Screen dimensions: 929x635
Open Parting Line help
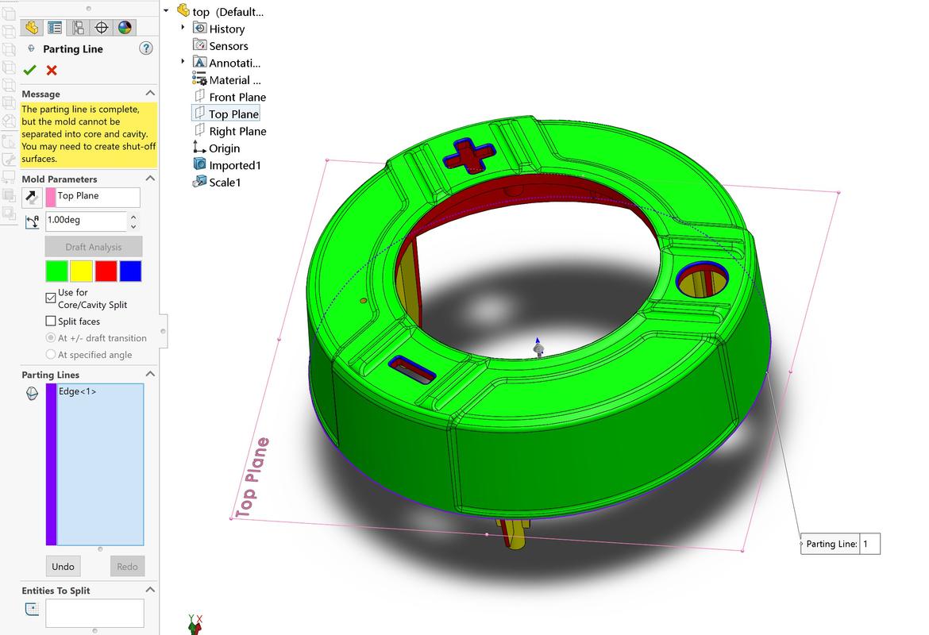[146, 48]
